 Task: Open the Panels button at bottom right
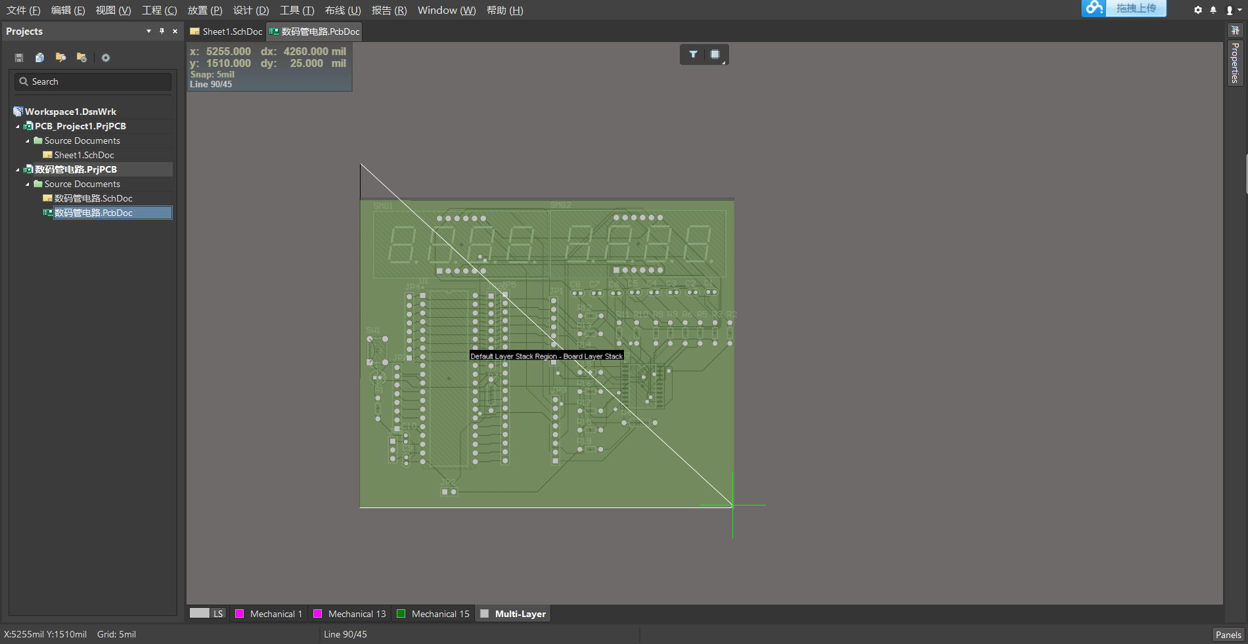click(x=1228, y=635)
